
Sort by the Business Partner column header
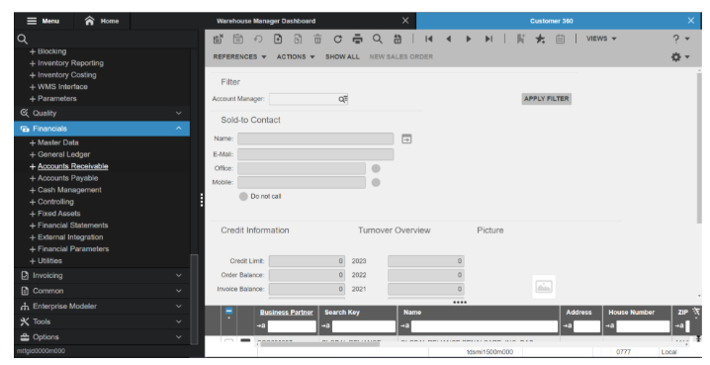click(x=286, y=313)
